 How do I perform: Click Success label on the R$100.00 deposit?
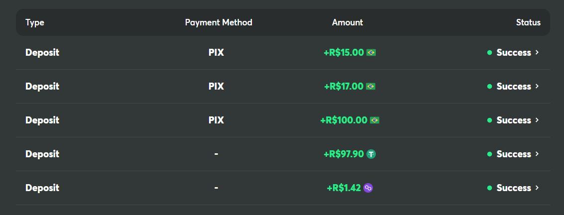coord(513,120)
